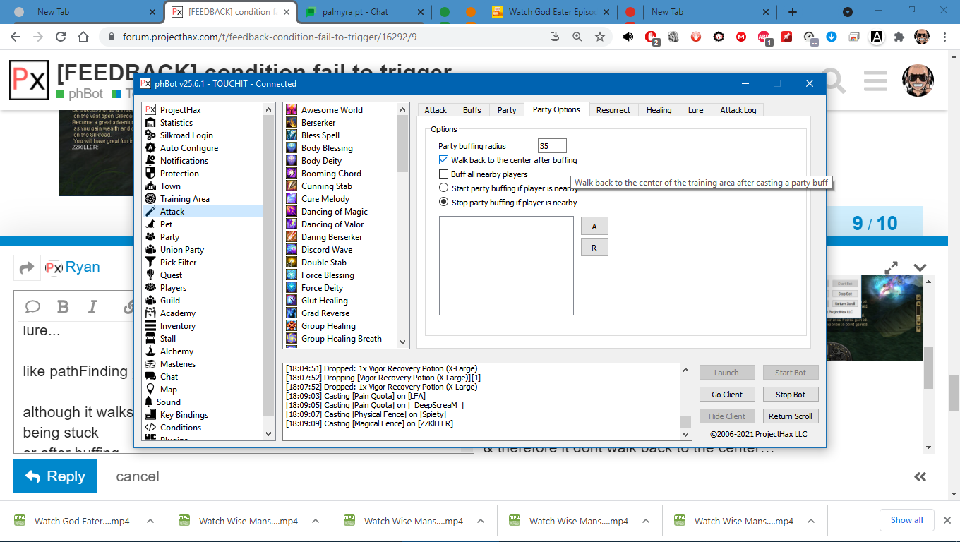This screenshot has width=960, height=542.
Task: Click the Alchemy flask icon
Action: [x=150, y=351]
